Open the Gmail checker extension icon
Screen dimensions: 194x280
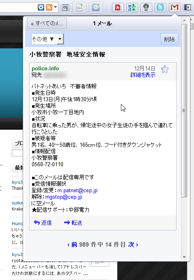click(175, 7)
